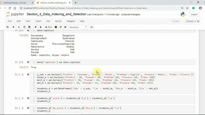Image resolution: width=205 pixels, height=115 pixels.
Task: Open the Cell menu
Action: click(x=48, y=21)
